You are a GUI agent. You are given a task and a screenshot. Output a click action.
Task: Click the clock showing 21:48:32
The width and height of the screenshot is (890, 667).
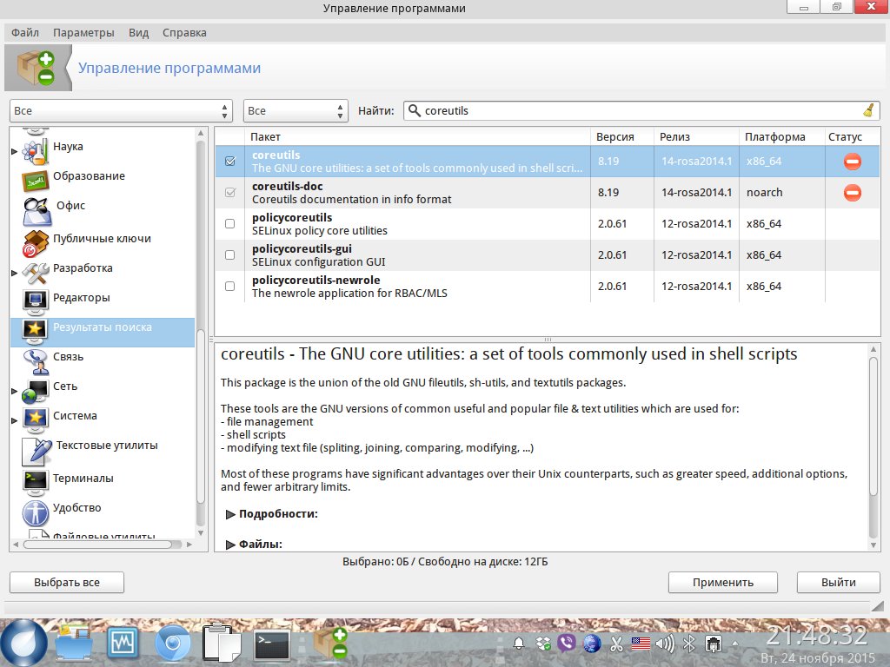tap(817, 637)
